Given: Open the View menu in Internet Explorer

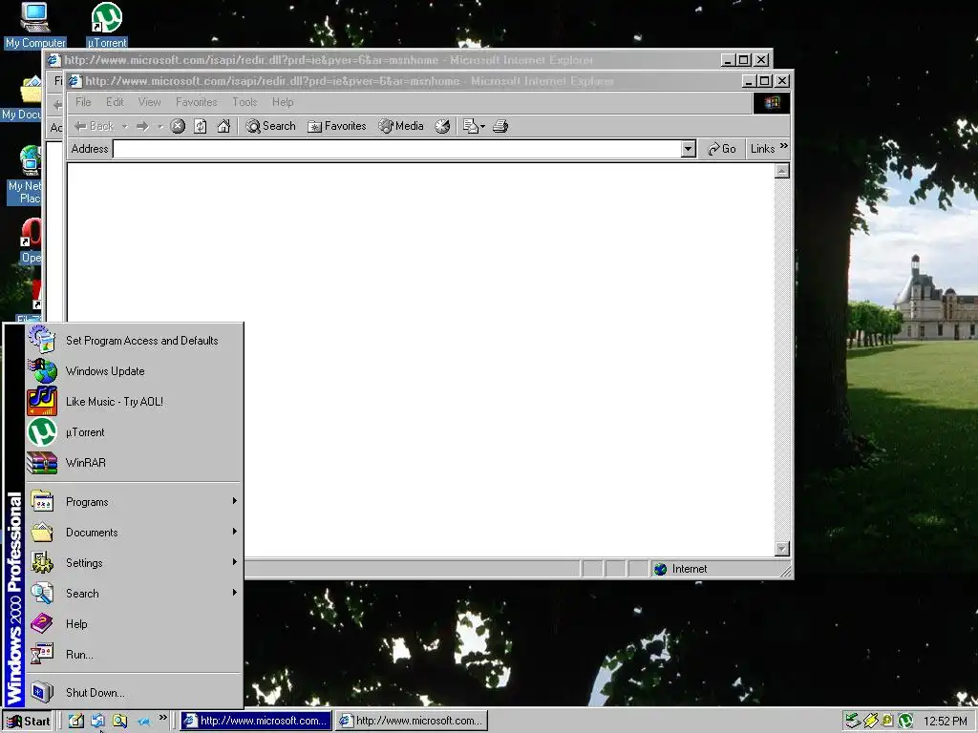Looking at the screenshot, I should tap(149, 102).
